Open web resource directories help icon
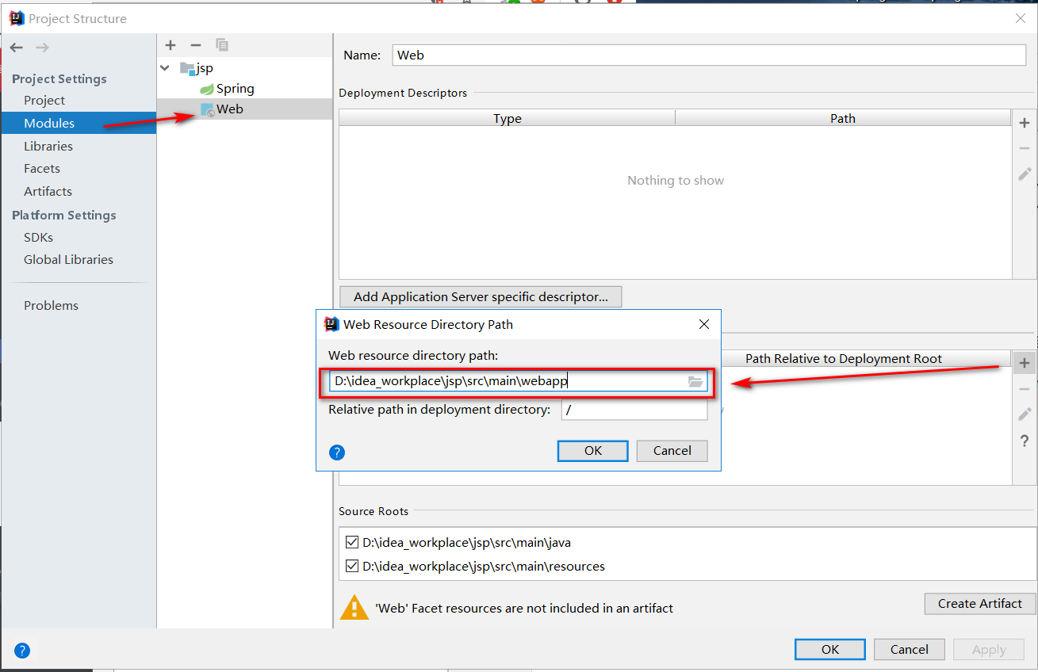Viewport: 1038px width, 672px height. pos(1025,441)
